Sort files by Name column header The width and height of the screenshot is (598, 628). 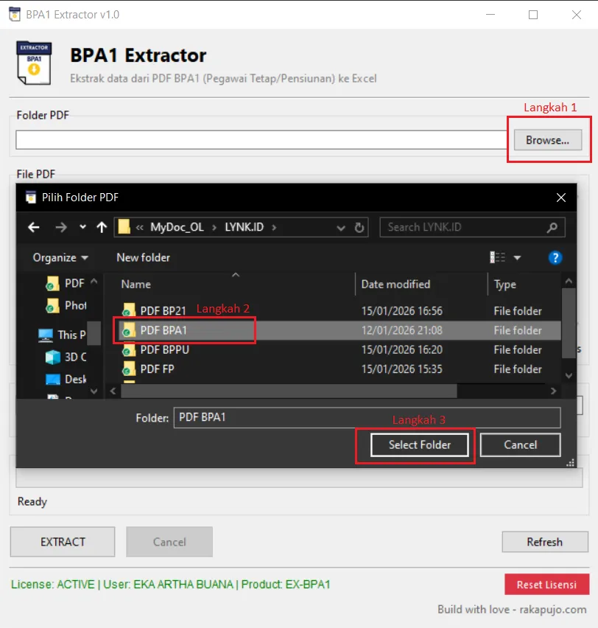(136, 284)
